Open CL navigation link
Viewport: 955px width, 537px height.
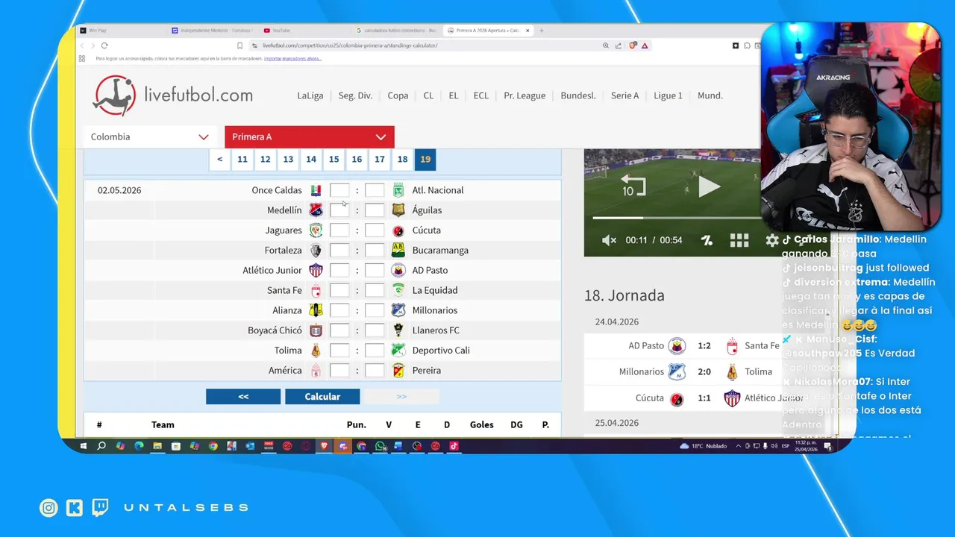(428, 95)
